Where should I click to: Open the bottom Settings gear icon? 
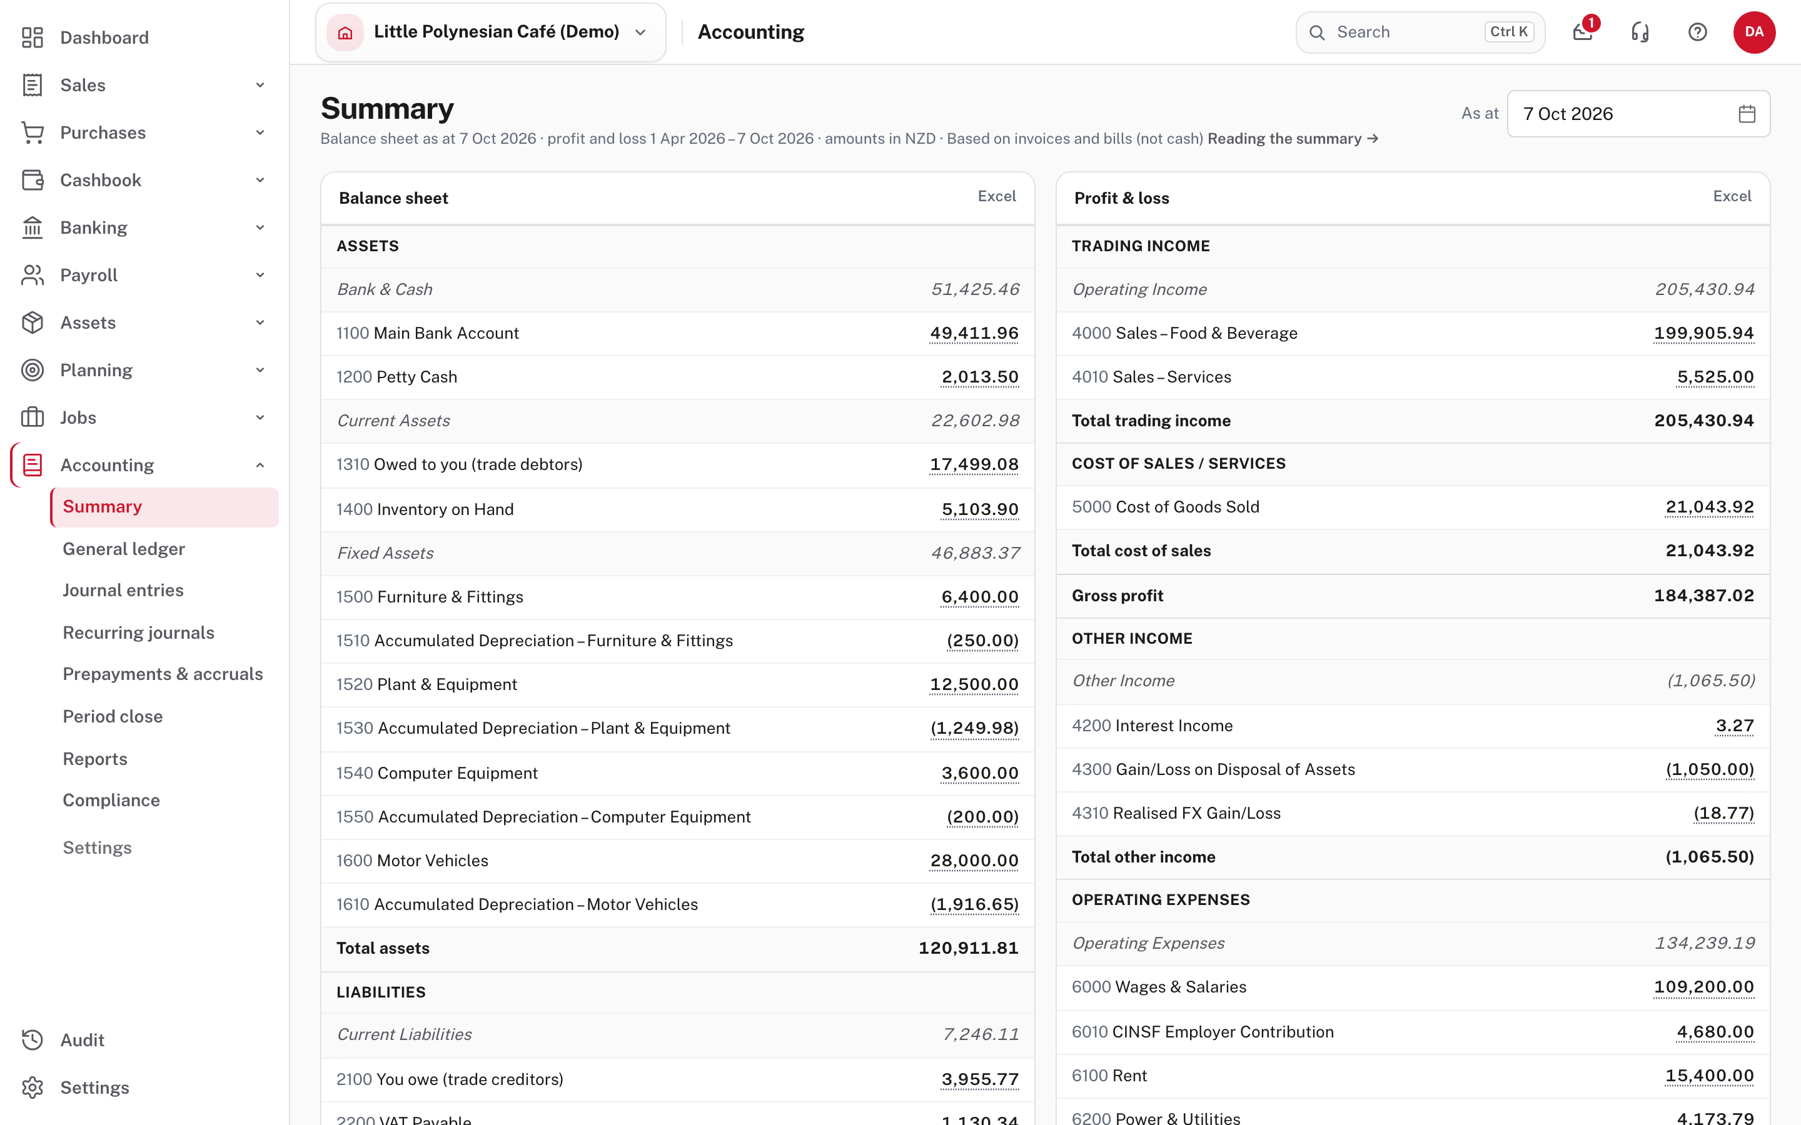(x=32, y=1087)
